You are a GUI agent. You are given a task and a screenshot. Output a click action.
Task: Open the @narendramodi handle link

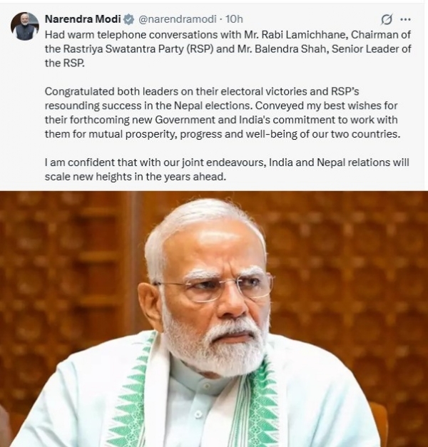[173, 19]
